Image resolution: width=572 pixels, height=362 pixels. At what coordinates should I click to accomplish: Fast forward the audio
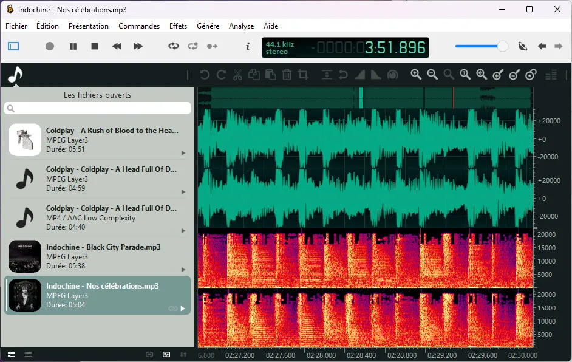[x=138, y=46]
